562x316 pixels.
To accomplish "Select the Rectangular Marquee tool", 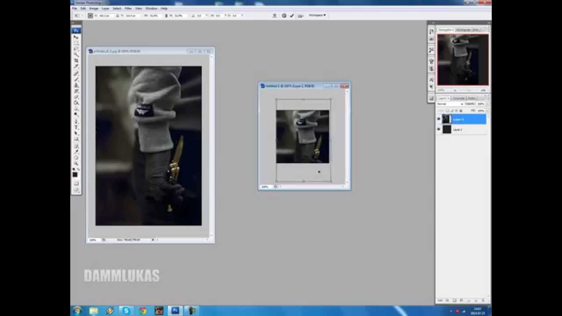I will tap(76, 43).
